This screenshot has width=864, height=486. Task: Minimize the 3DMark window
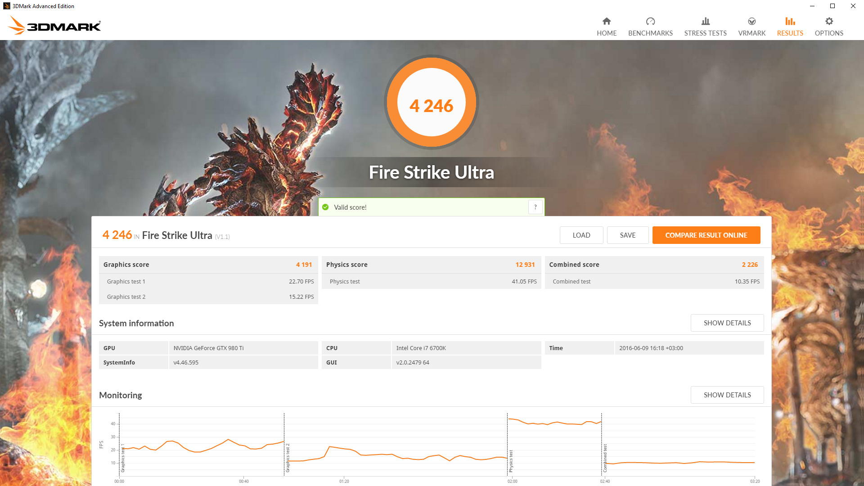812,6
